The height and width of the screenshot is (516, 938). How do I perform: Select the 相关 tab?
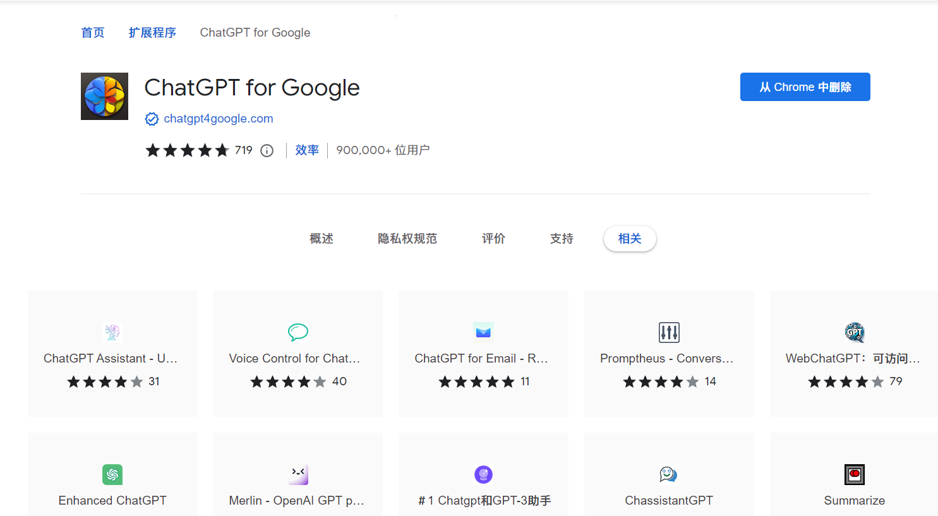pos(630,239)
